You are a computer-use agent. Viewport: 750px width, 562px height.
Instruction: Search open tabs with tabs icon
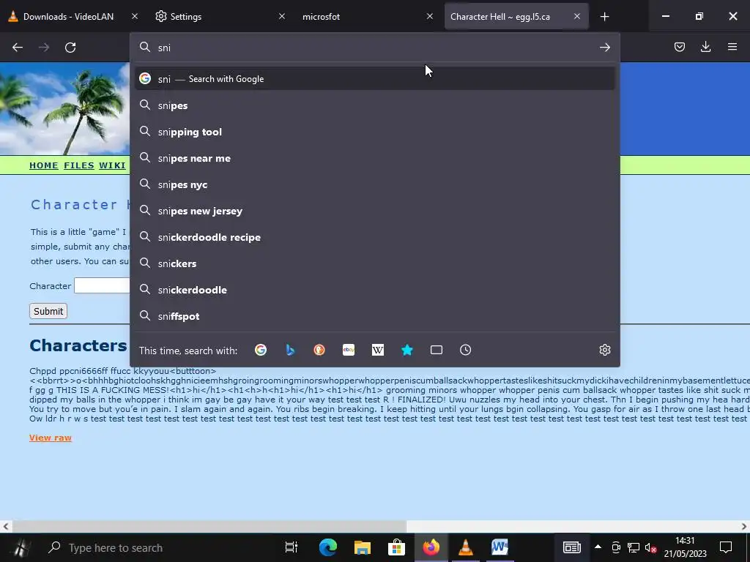click(x=437, y=351)
